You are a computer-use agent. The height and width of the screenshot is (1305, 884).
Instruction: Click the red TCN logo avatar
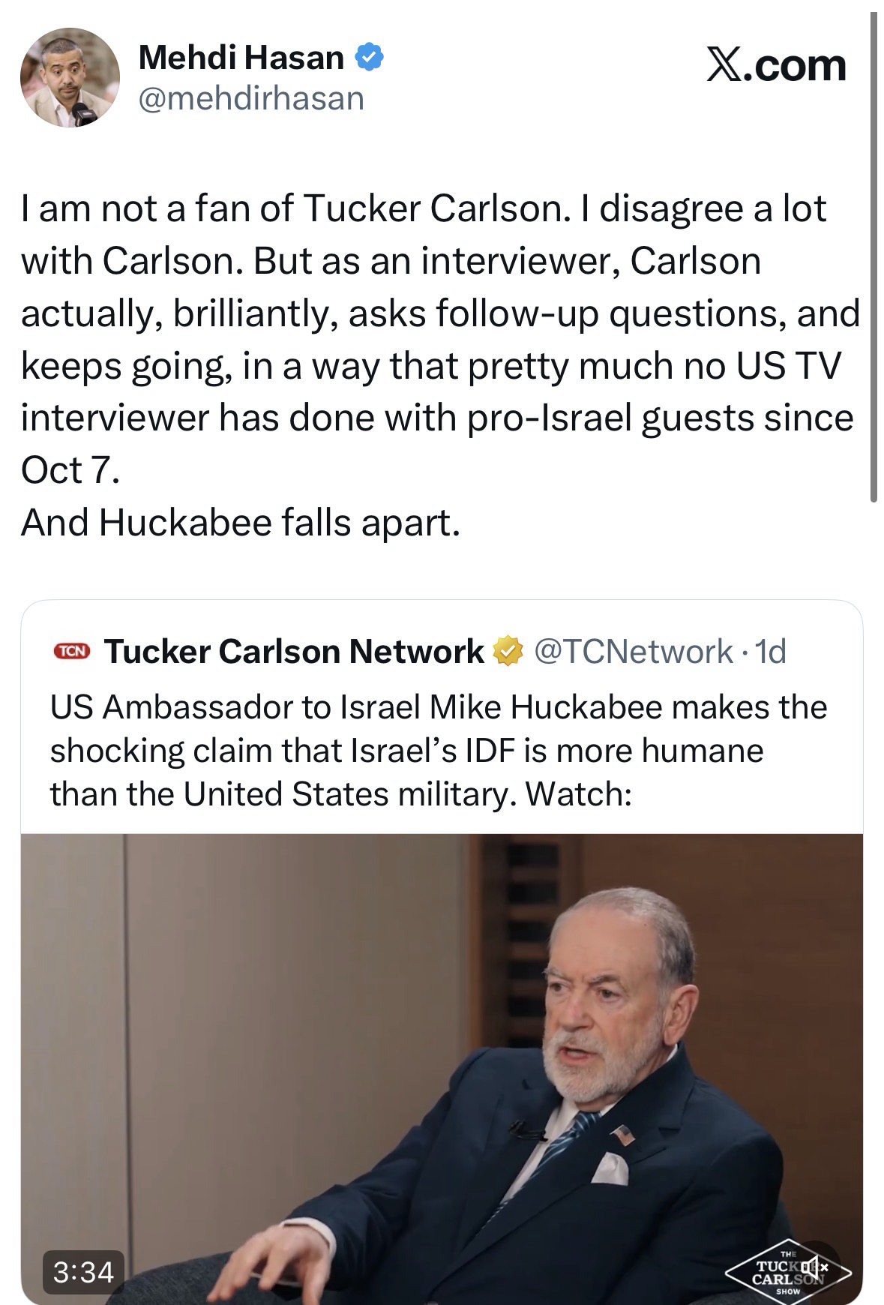tap(70, 651)
